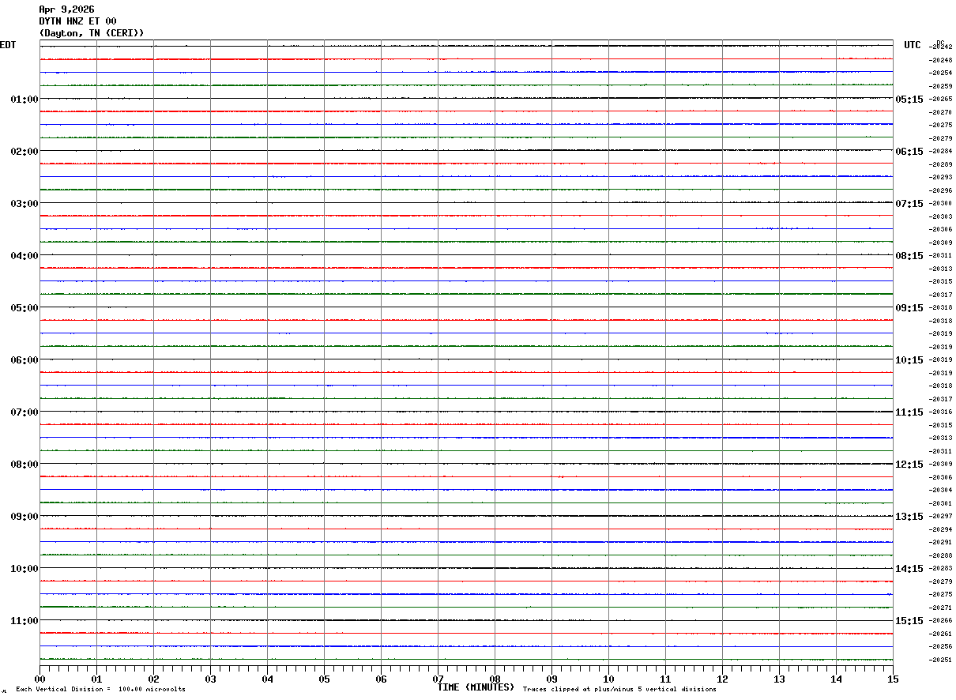Click the 04:00 EDT row time label
The height and width of the screenshot is (700, 956).
24,256
